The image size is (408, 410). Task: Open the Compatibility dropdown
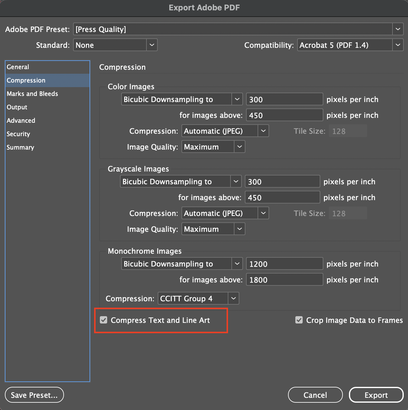[350, 45]
